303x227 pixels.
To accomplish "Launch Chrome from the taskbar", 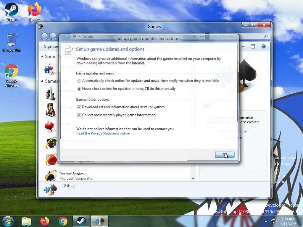I will coord(63,221).
